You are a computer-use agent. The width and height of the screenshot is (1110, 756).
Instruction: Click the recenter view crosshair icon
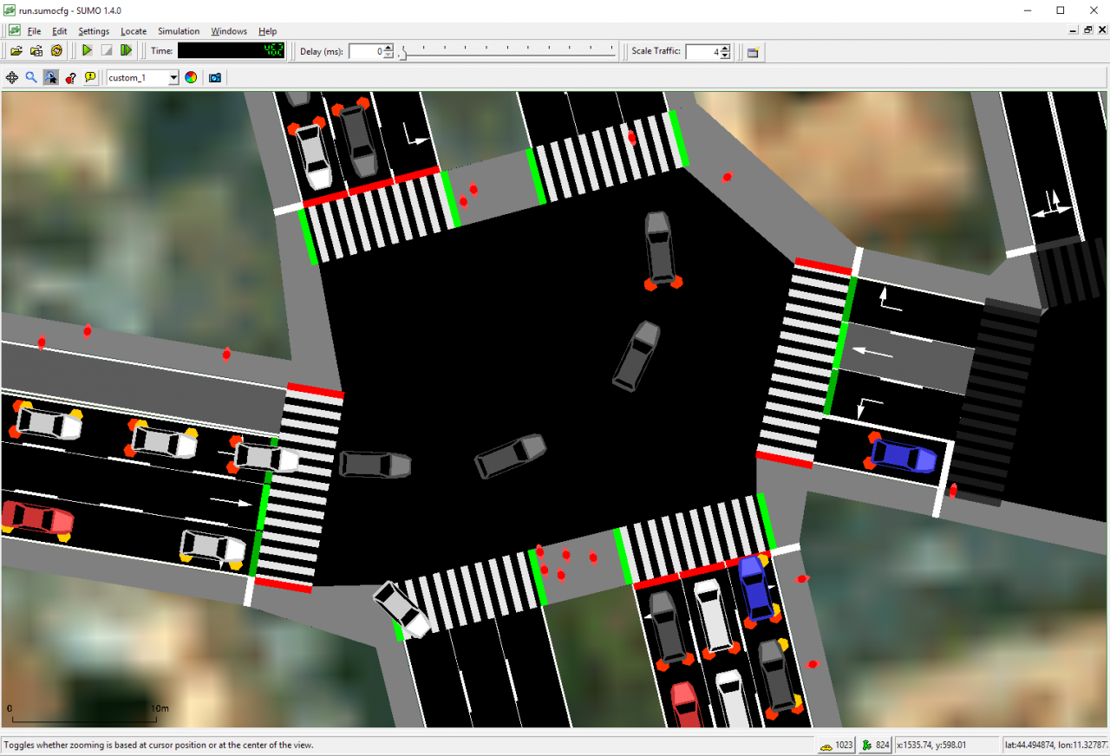coord(12,77)
